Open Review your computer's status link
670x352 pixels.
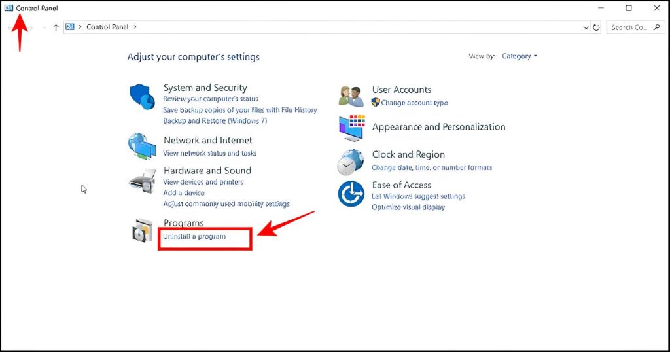click(x=211, y=99)
